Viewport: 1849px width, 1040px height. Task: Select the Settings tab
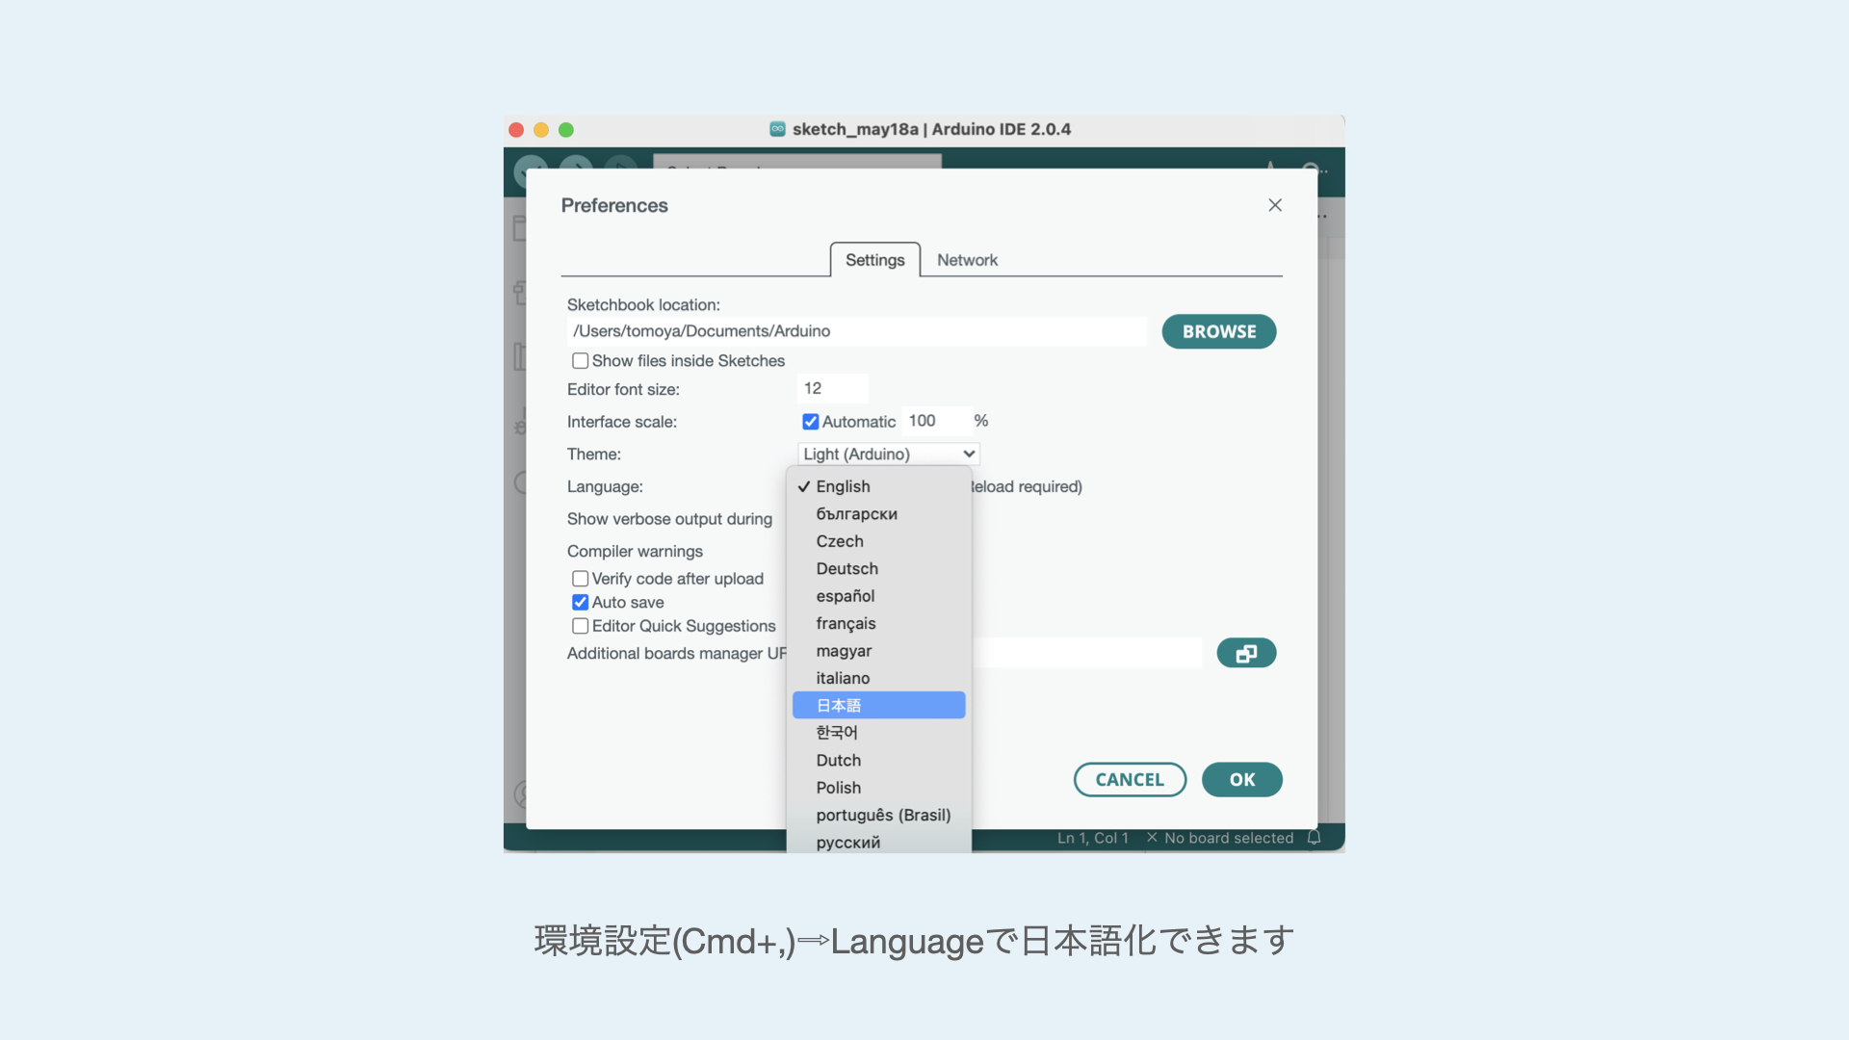(874, 260)
